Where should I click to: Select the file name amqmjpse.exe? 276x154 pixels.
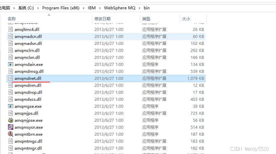[29, 120]
